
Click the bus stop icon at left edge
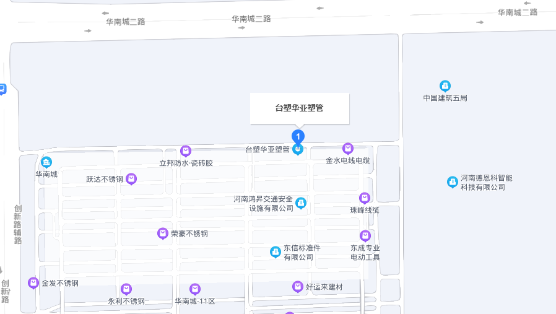click(x=2, y=89)
